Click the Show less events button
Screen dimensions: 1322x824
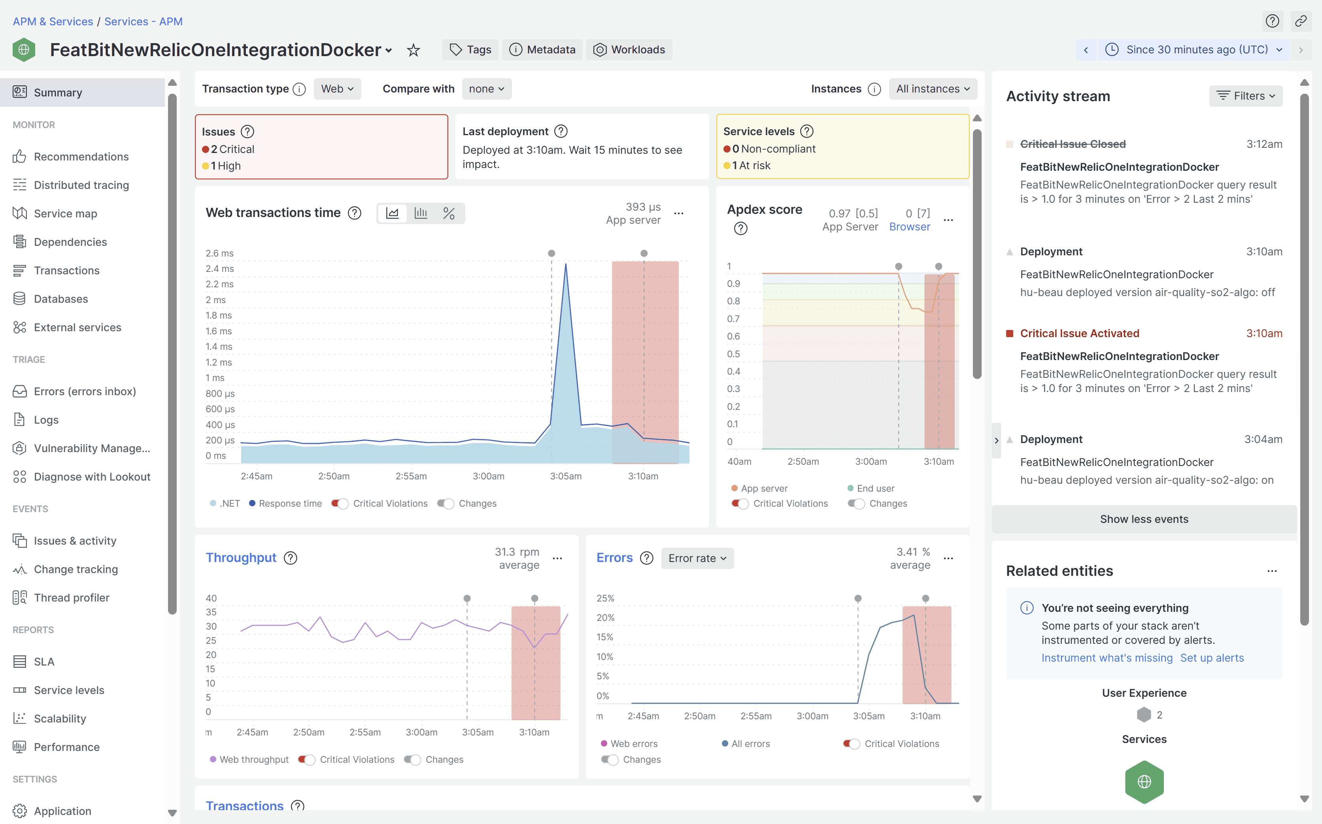click(x=1144, y=519)
